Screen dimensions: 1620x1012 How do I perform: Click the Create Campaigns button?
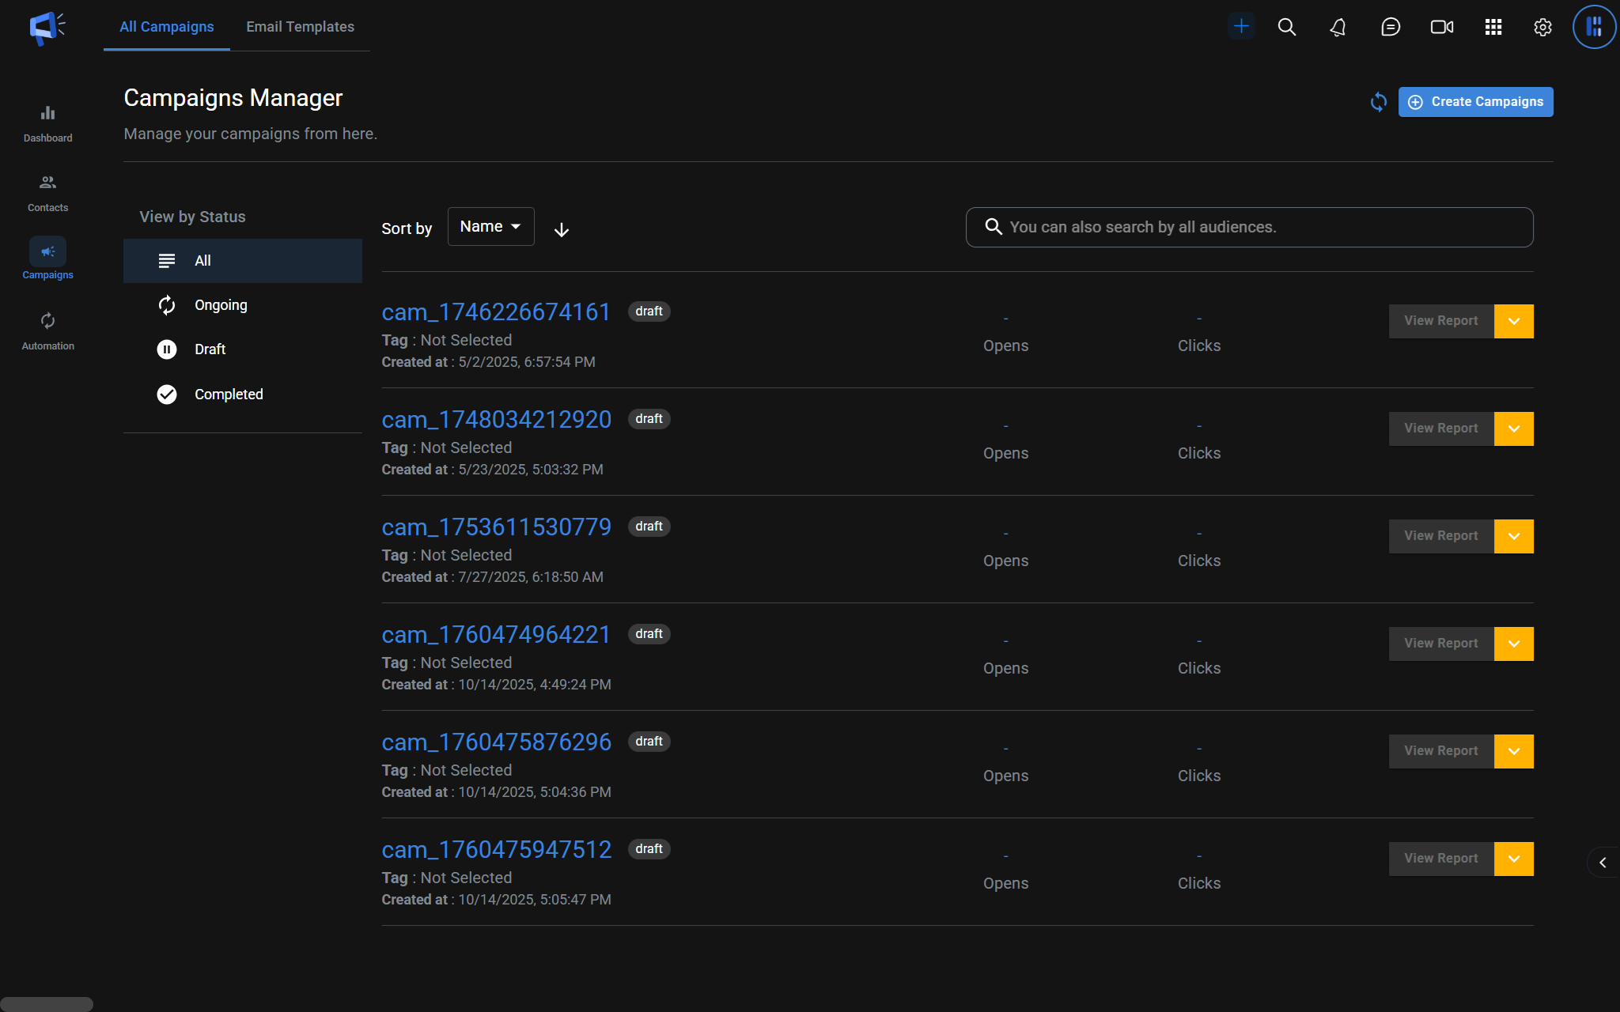click(x=1475, y=102)
